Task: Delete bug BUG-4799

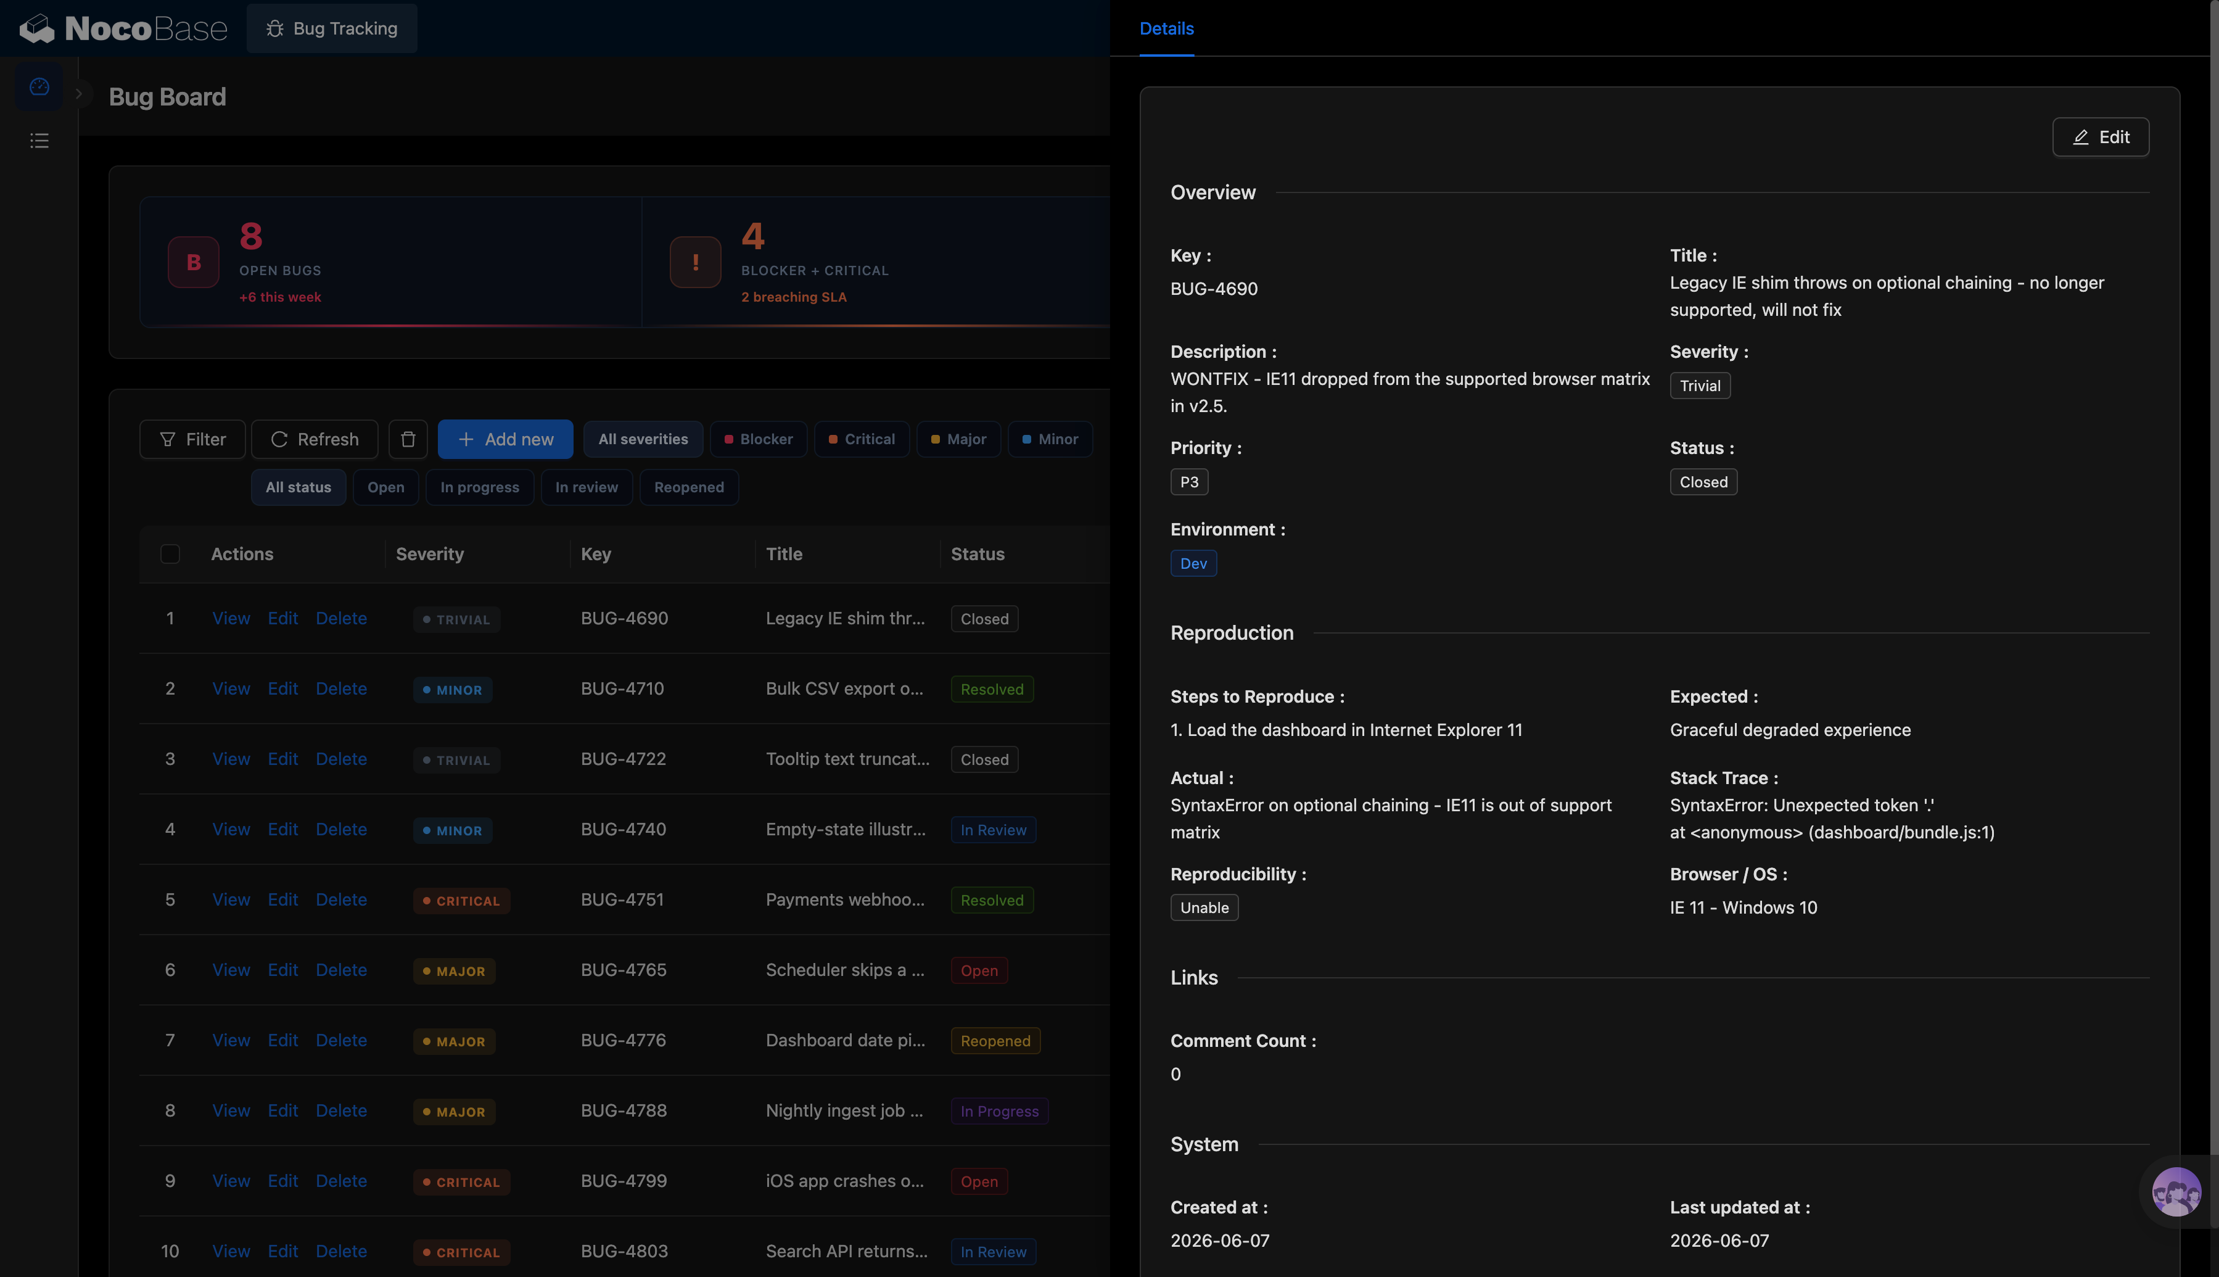Action: [x=341, y=1181]
